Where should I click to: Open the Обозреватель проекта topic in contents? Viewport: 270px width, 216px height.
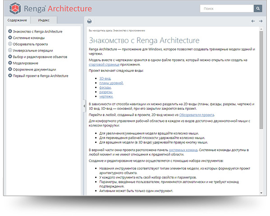30,44
